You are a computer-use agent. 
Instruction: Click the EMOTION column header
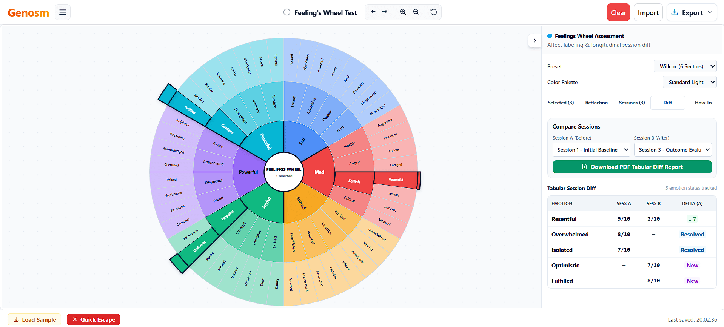562,203
